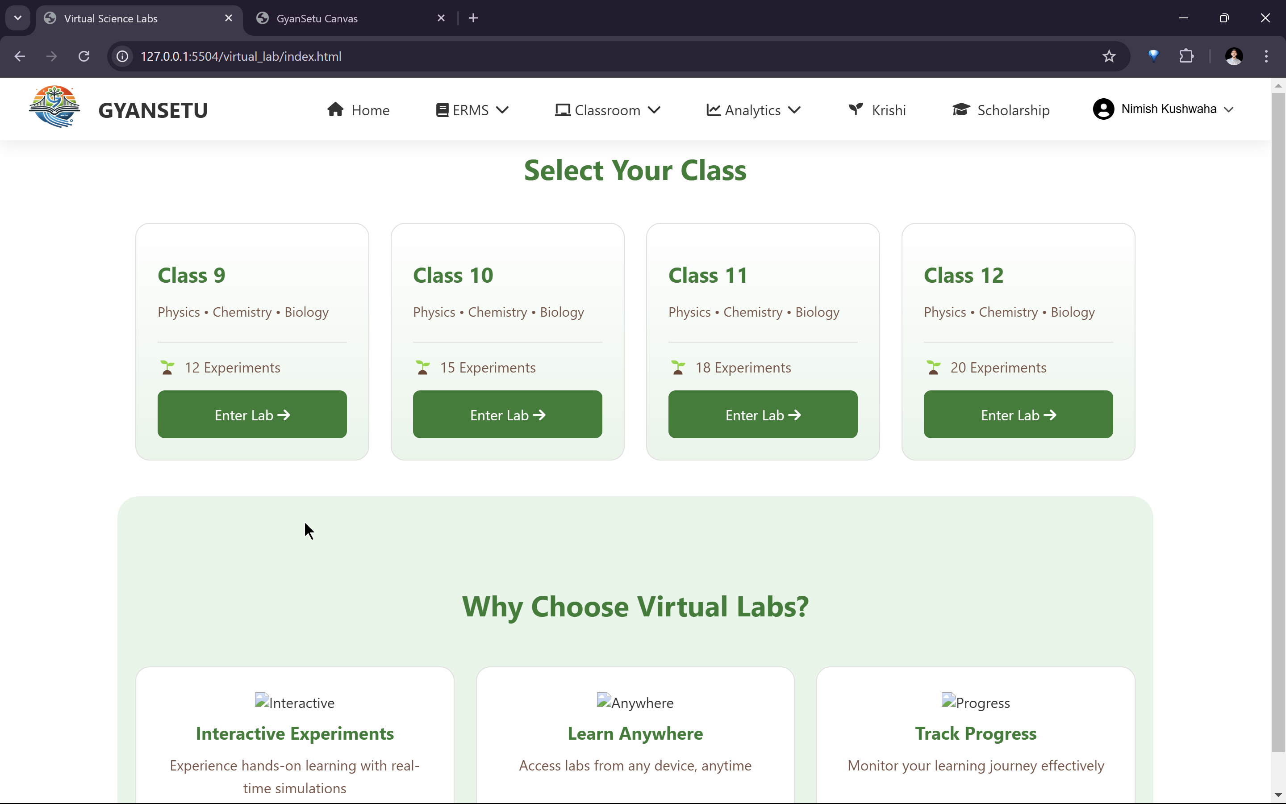View site information icon in address bar
This screenshot has height=804, width=1286.
123,56
